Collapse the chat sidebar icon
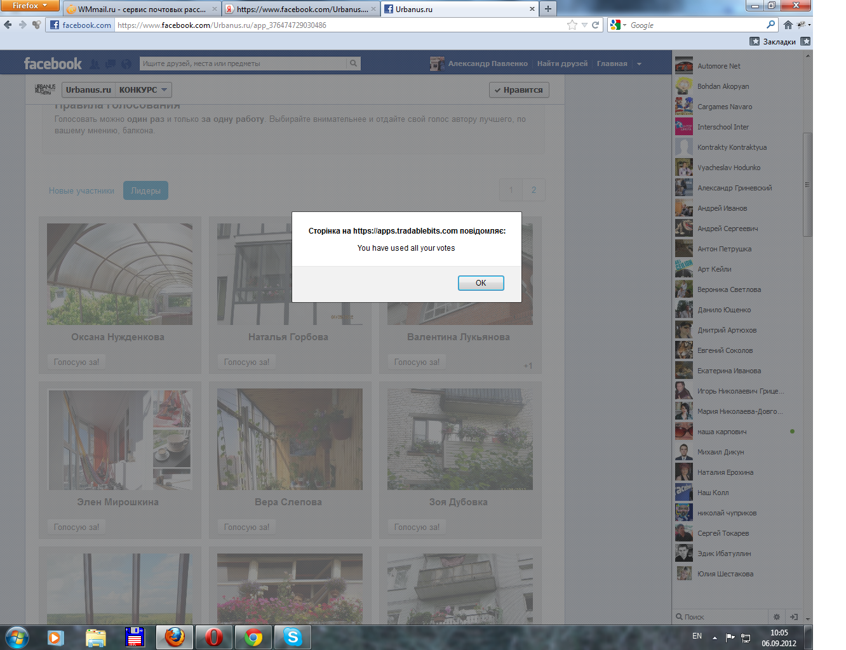 [x=794, y=617]
